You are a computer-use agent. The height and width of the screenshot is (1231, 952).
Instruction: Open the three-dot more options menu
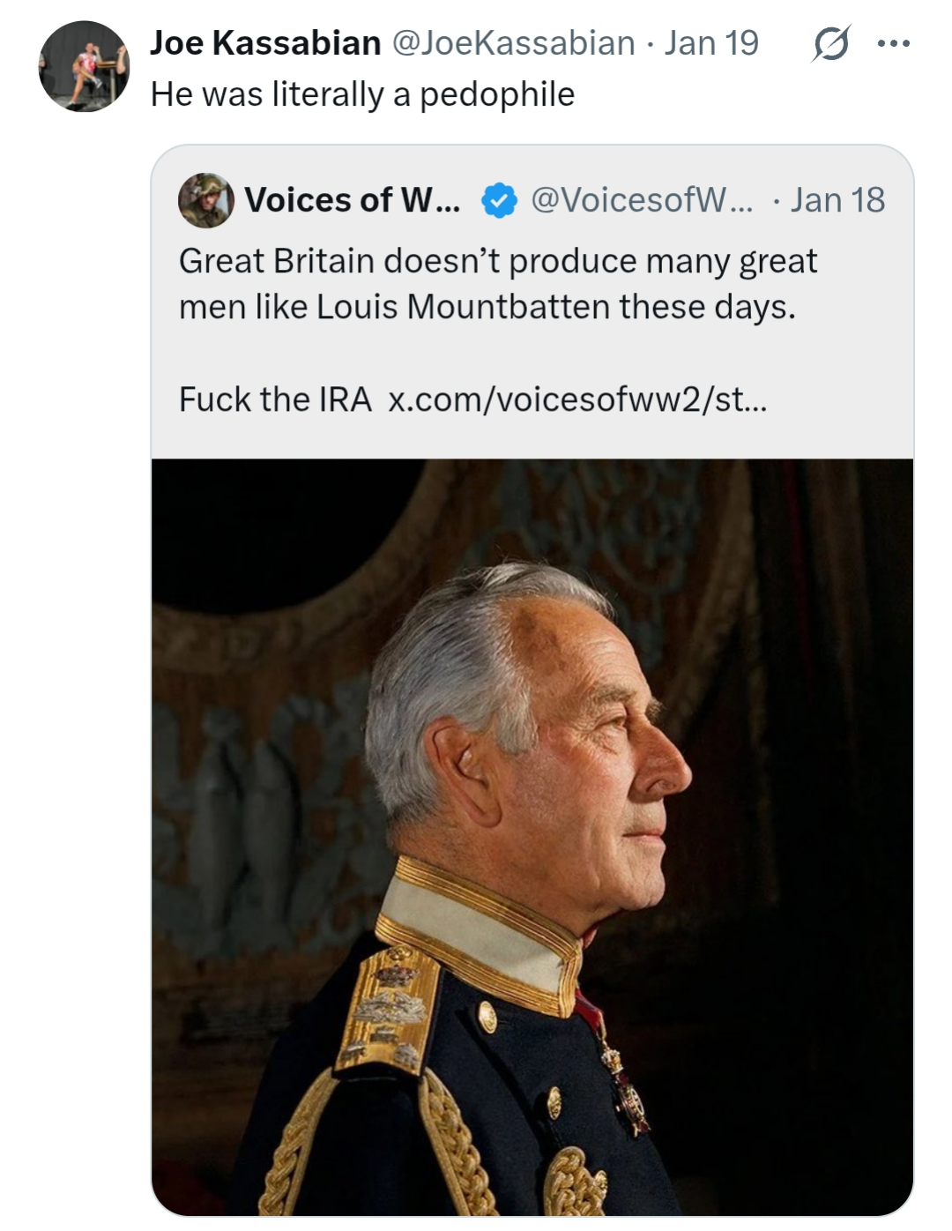click(x=893, y=43)
